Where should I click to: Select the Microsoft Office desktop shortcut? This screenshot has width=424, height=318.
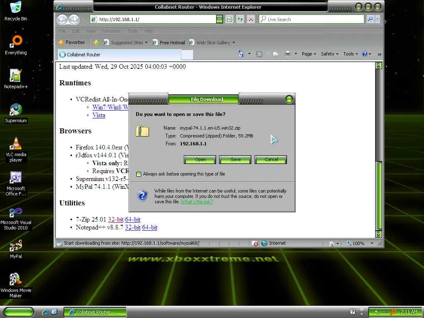click(16, 183)
